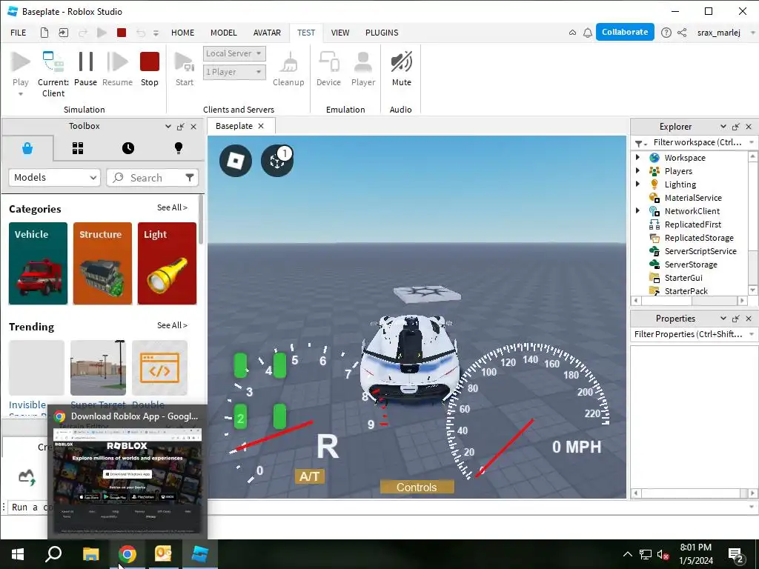Click the Resume simulation icon

coord(117,62)
